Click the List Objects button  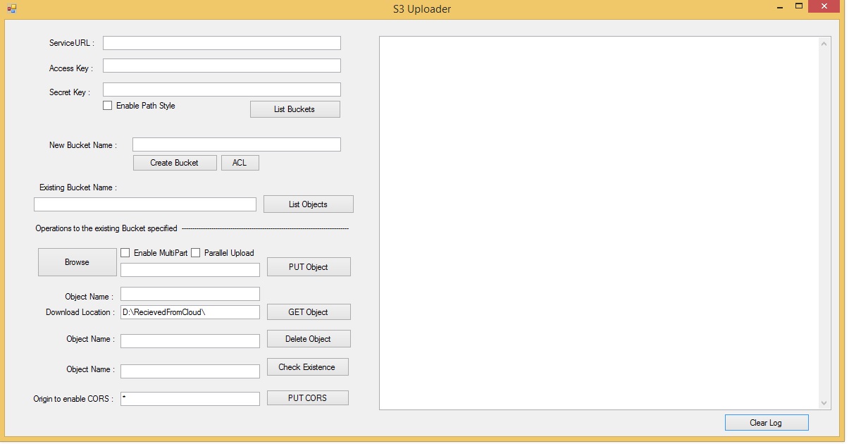coord(308,204)
